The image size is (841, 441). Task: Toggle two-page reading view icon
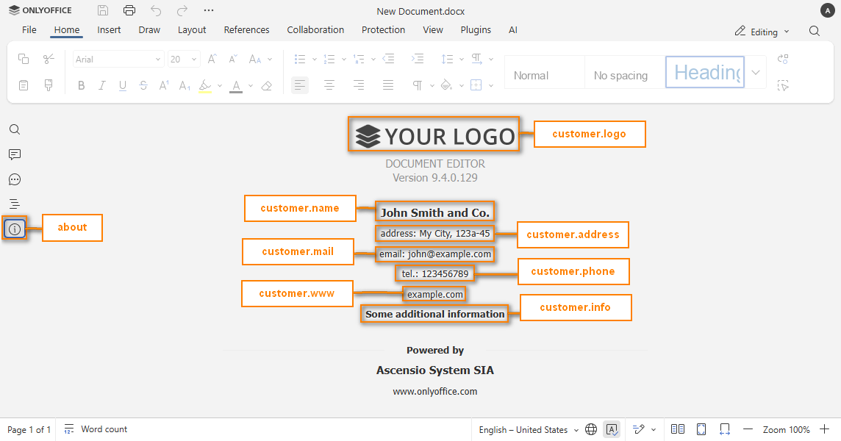[x=677, y=429]
